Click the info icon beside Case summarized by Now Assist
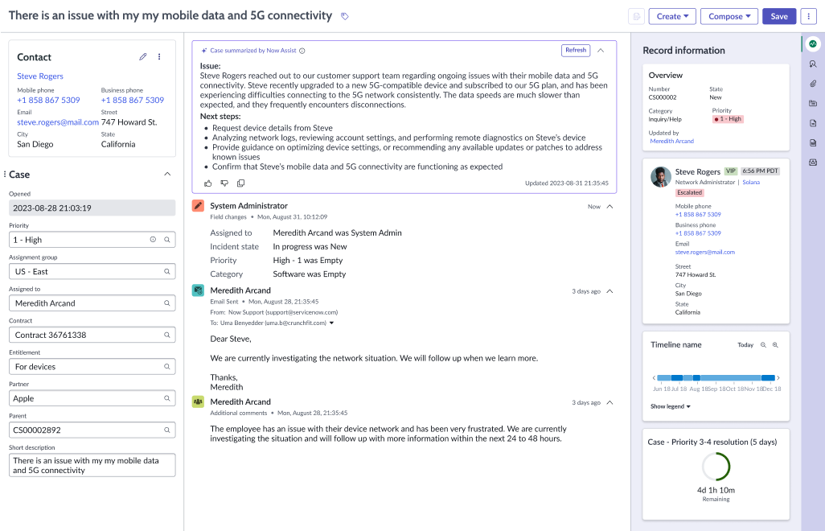Viewport: 825px width, 531px height. point(302,51)
